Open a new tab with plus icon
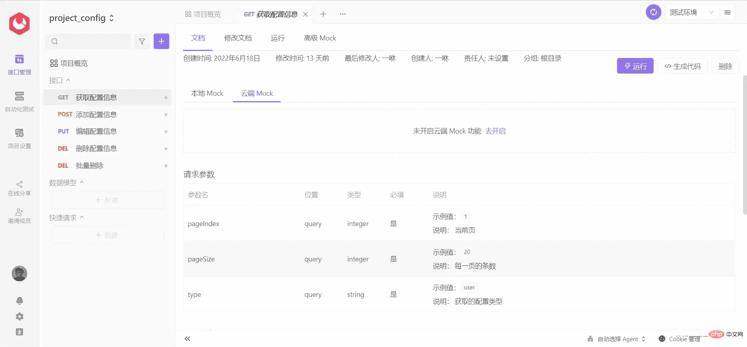This screenshot has height=347, width=747. coord(323,14)
